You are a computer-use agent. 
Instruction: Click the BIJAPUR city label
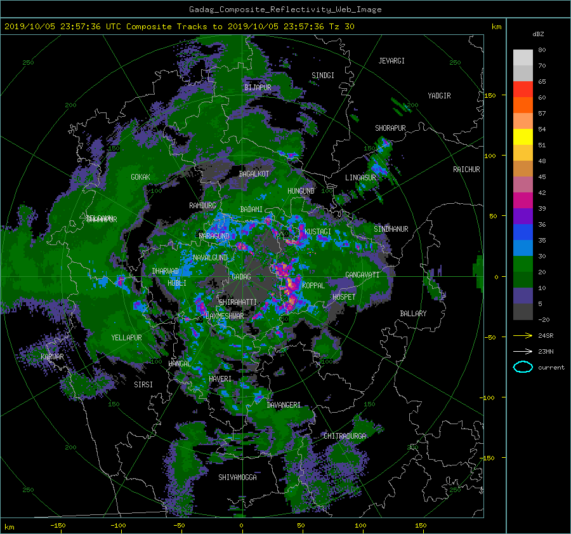258,88
